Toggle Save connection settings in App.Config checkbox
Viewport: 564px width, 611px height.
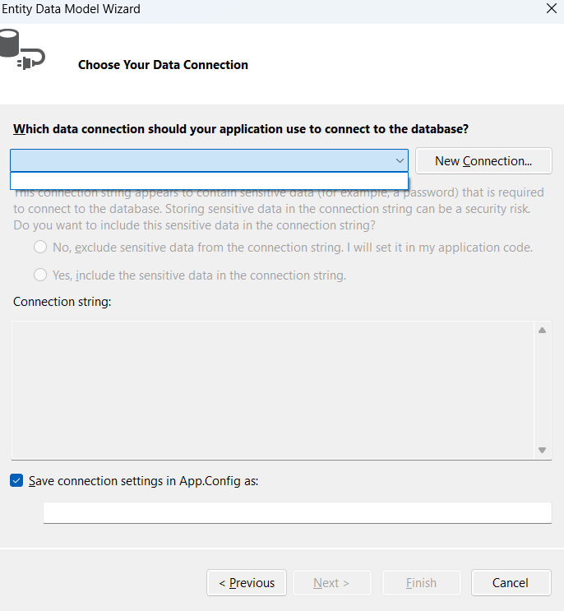coord(16,481)
